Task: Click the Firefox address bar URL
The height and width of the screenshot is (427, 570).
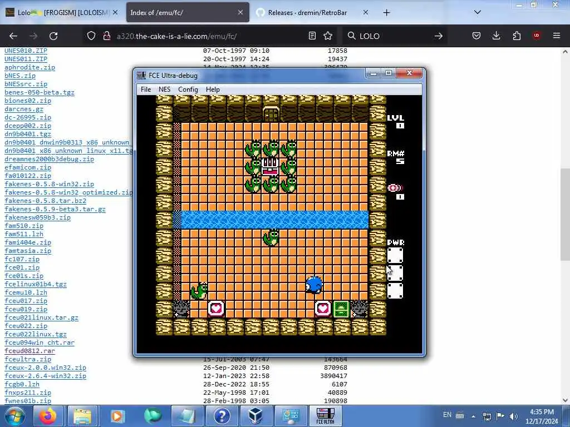Action: [176, 36]
